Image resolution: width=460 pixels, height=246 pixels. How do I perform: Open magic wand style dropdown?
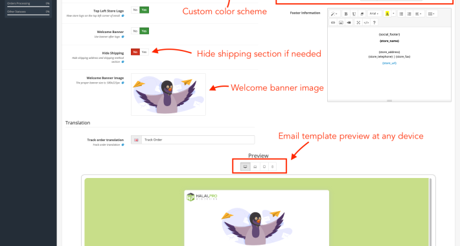tap(334, 14)
